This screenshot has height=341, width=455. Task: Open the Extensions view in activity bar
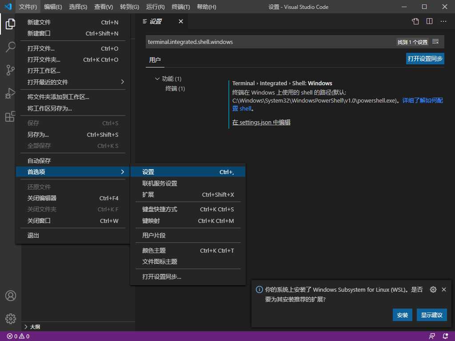click(11, 116)
